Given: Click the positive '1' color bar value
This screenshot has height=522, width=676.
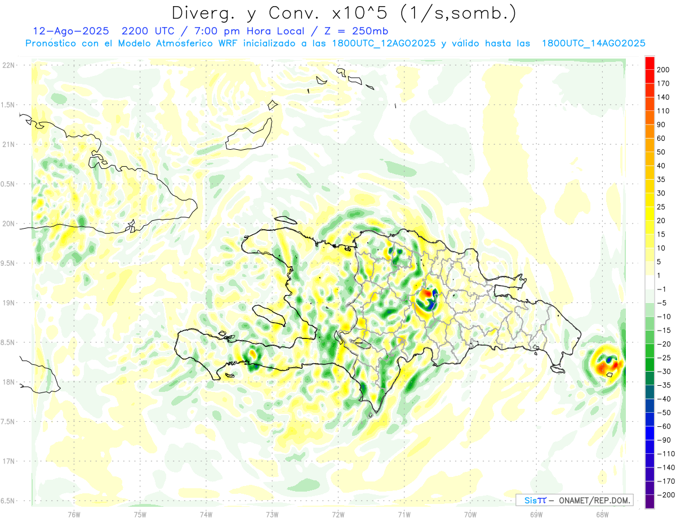Looking at the screenshot, I should [x=660, y=275].
